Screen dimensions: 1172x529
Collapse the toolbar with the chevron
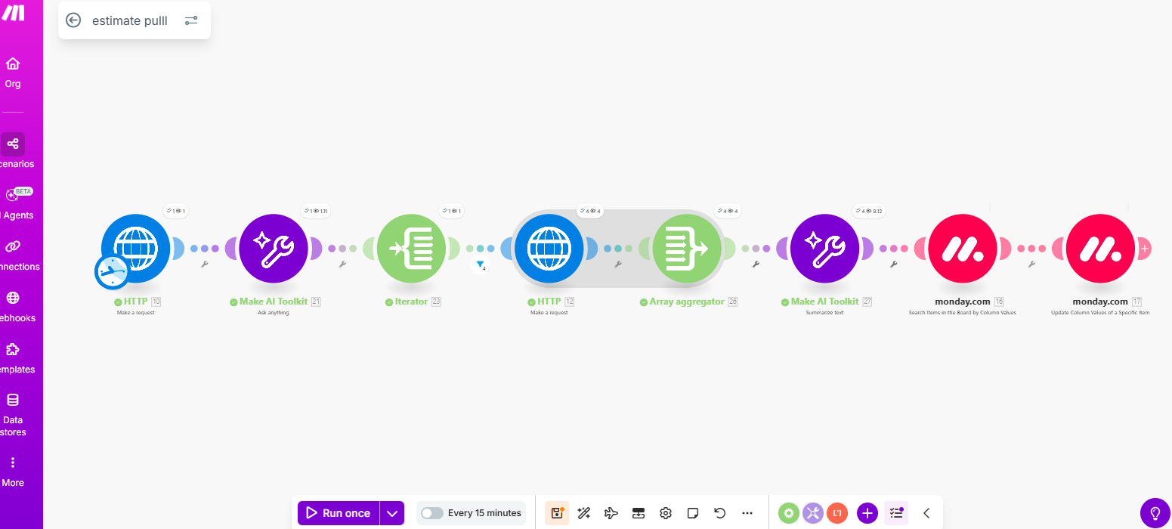pyautogui.click(x=926, y=512)
